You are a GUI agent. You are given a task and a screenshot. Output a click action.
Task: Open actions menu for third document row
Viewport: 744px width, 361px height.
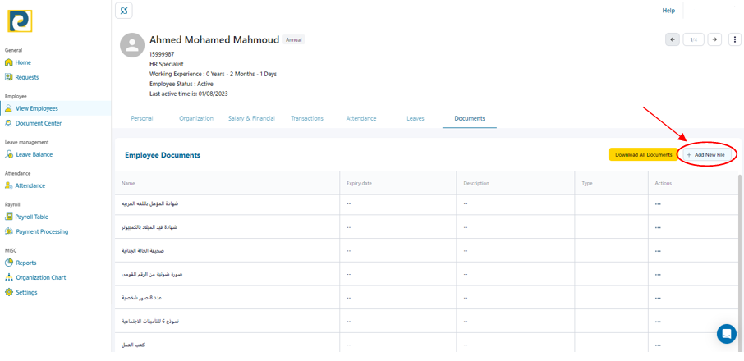point(658,251)
